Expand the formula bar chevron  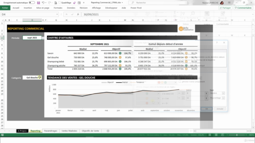coord(253,14)
